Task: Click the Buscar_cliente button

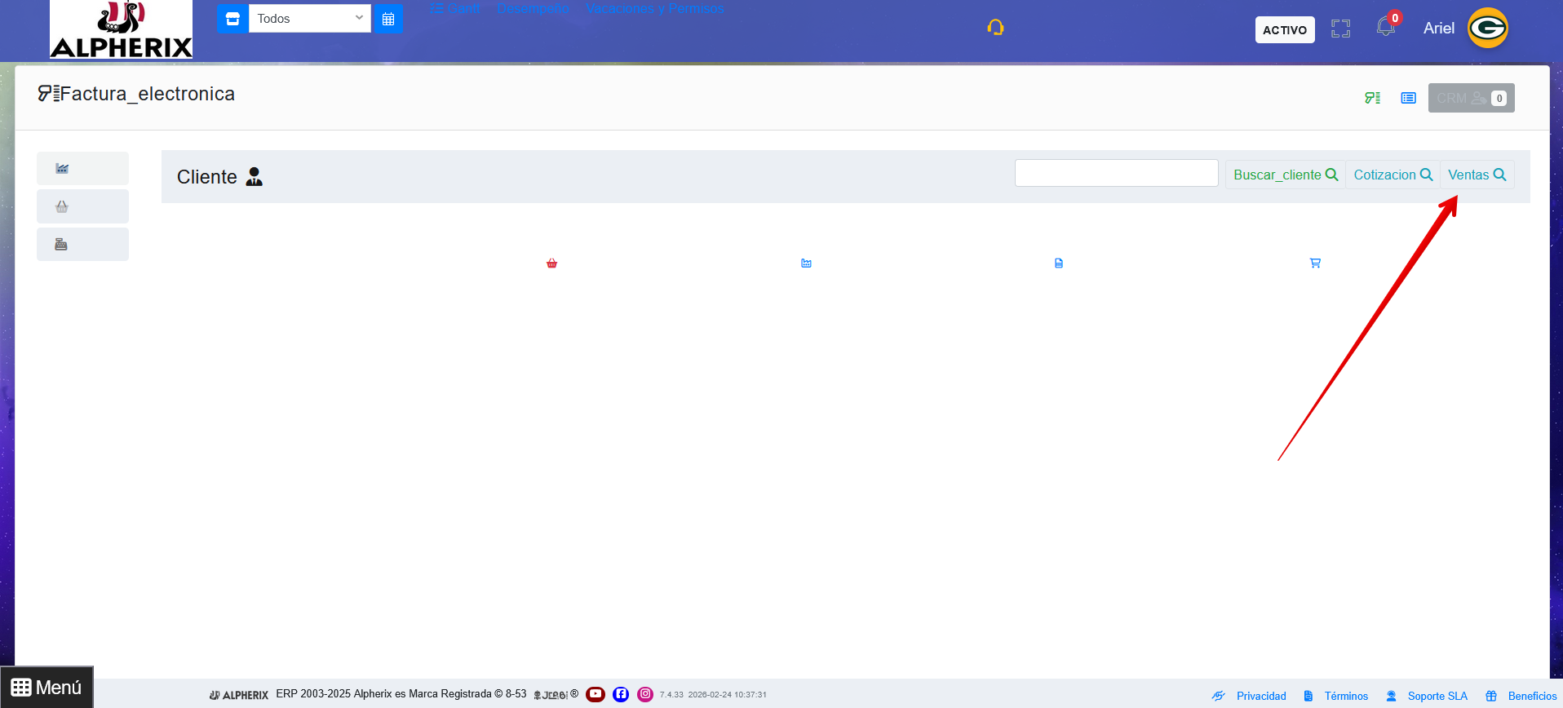Action: pos(1285,175)
